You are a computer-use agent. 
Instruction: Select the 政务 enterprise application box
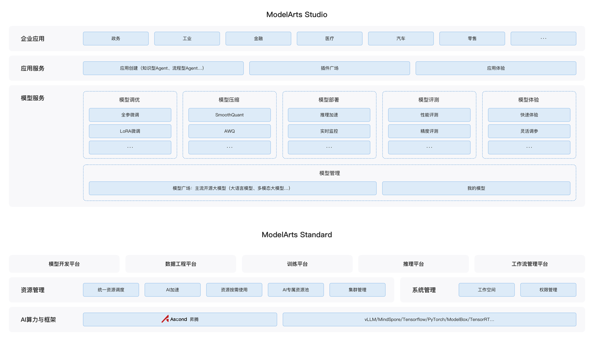click(x=116, y=38)
